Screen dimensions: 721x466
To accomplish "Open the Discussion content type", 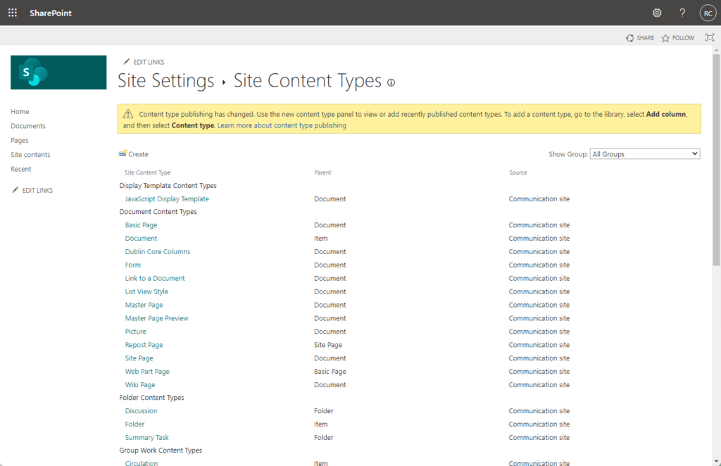I will (141, 411).
